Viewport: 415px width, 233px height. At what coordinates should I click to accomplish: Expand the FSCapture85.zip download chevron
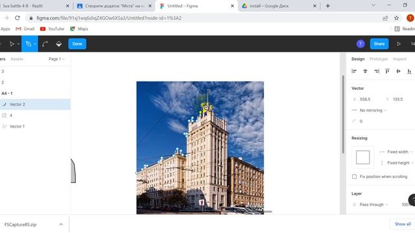(61, 225)
